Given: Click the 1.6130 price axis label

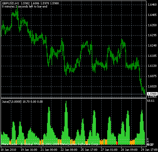Looking at the screenshot, I should 152,66.
